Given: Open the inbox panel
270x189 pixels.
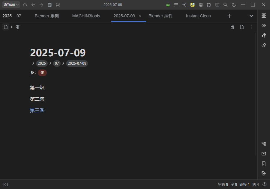Looking at the screenshot, I should 263,153.
